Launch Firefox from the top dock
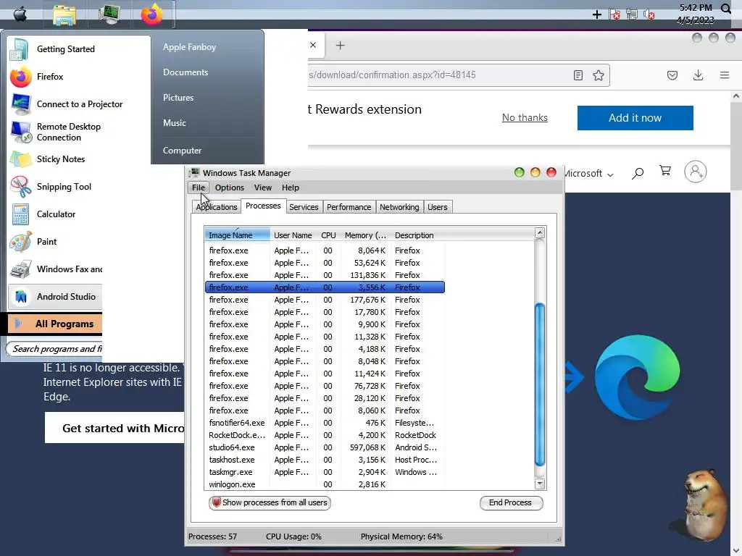Screen dimensions: 742x556 point(152,14)
